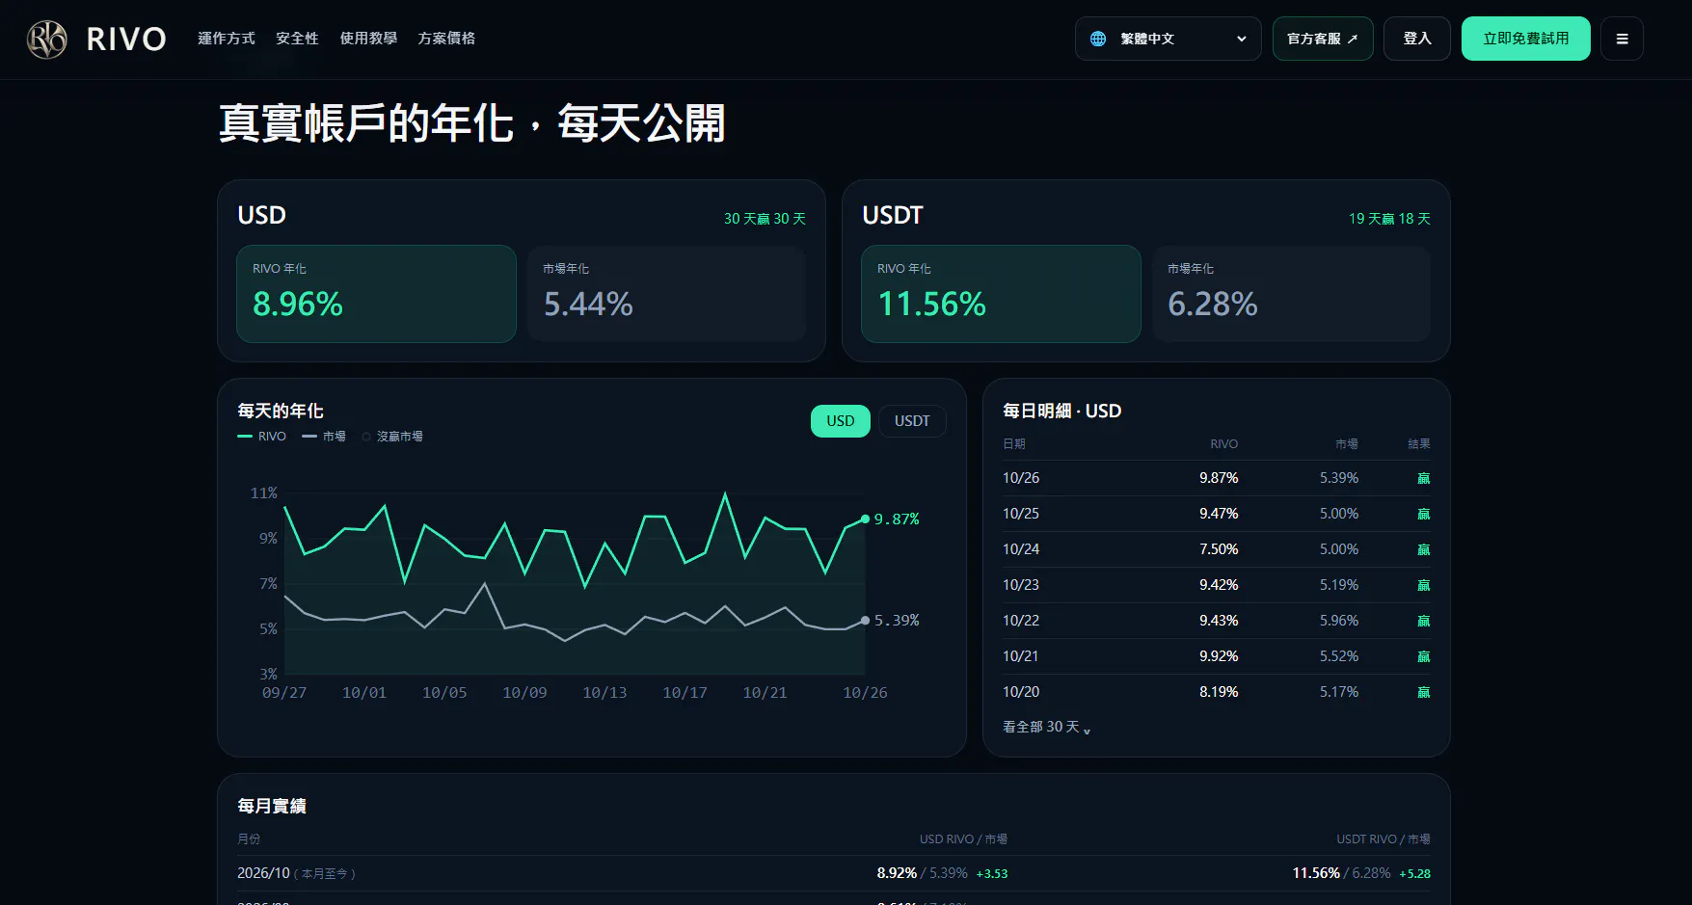Toggle the RIVO legend series
Image resolution: width=1692 pixels, height=905 pixels.
tap(262, 437)
